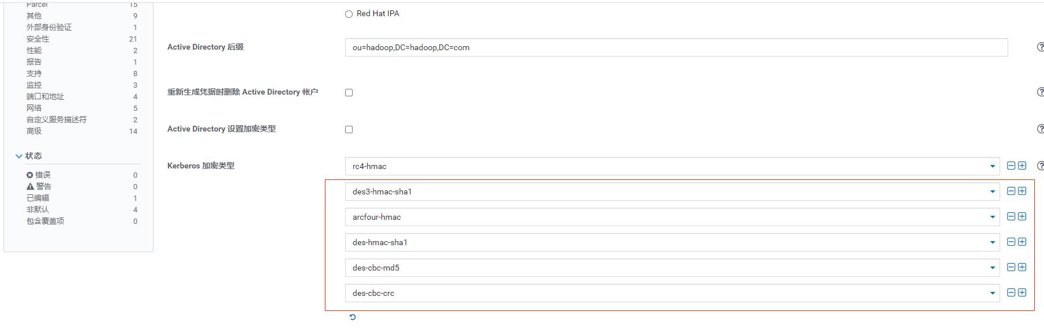Add a row after rc4-hmac entry
1044x334 pixels.
pos(1022,166)
